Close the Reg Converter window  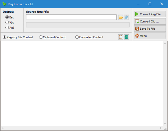tap(162, 4)
